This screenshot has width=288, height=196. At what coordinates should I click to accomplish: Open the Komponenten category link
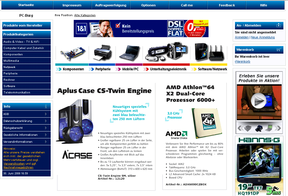(73, 69)
